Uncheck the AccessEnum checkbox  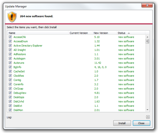(10, 41)
